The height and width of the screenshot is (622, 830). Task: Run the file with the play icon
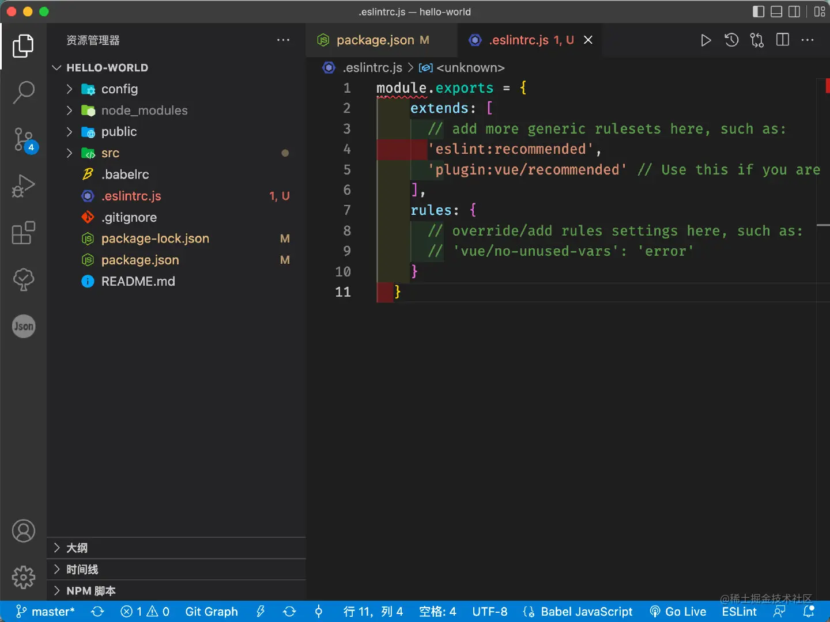click(705, 40)
